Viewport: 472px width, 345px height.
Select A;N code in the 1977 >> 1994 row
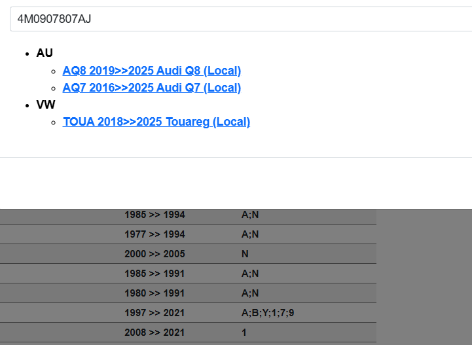(250, 234)
